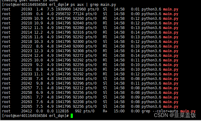
Task: Select PID 20224 in the process list
Action: tap(26, 56)
